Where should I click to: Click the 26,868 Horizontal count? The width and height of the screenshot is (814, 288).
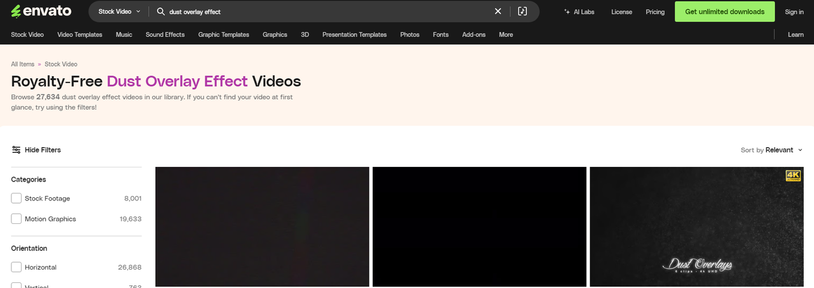[x=130, y=267]
